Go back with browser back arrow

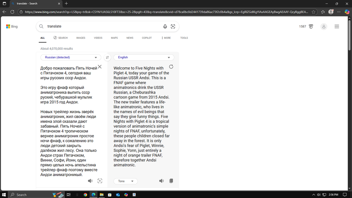4,12
